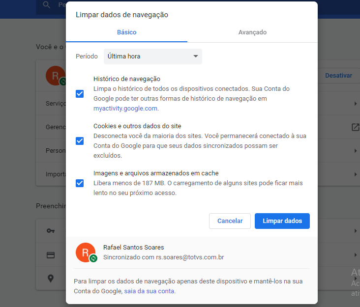Click the search magnifier icon in settings
This screenshot has height=307, width=360.
[x=47, y=4]
